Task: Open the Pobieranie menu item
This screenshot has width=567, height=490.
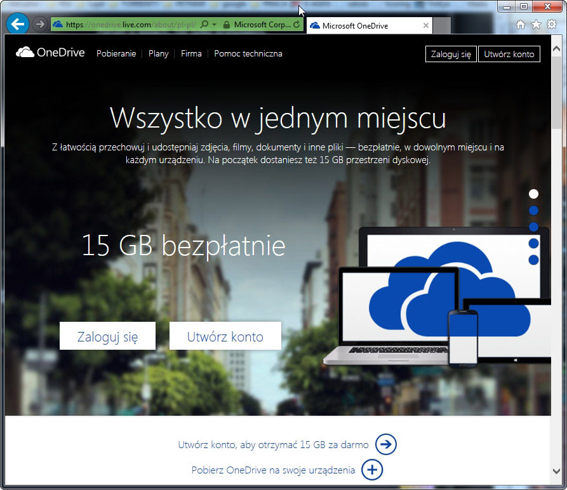Action: click(116, 53)
